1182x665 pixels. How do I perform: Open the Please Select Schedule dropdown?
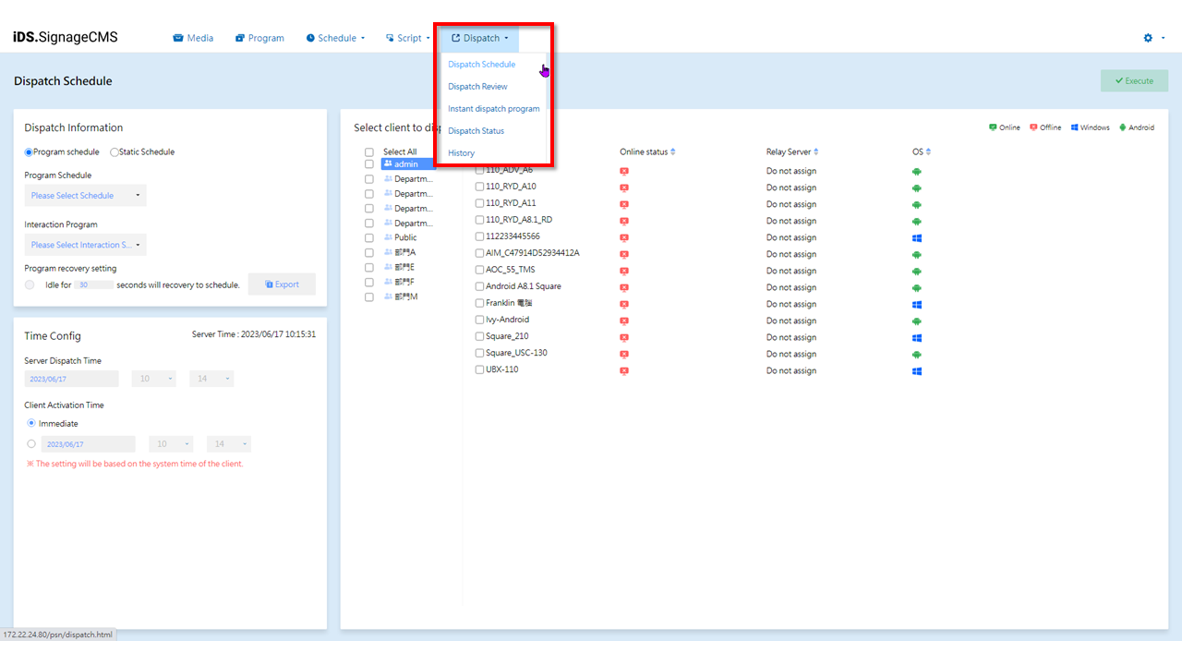pyautogui.click(x=85, y=196)
